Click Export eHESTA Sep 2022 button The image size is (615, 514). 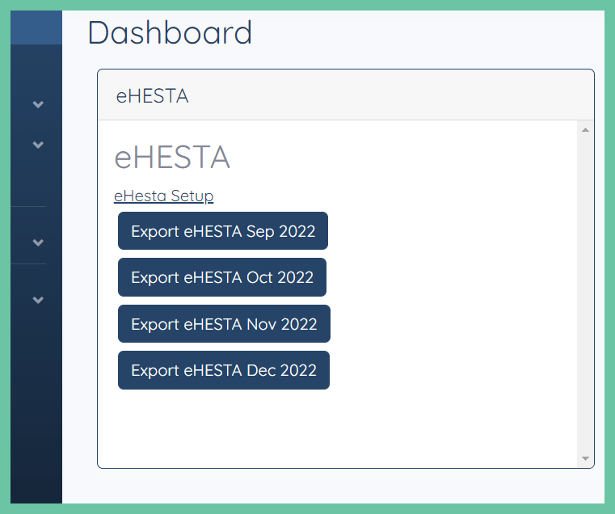(223, 230)
